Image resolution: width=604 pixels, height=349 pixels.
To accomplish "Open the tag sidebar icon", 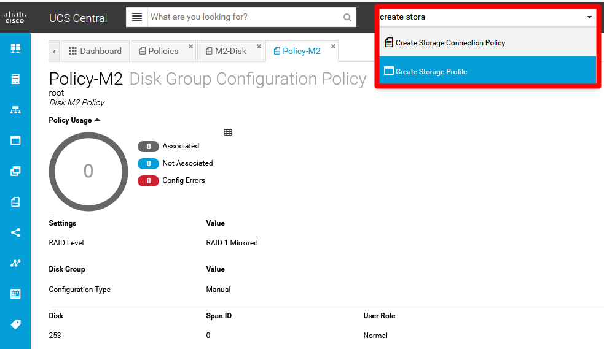I will 15,324.
